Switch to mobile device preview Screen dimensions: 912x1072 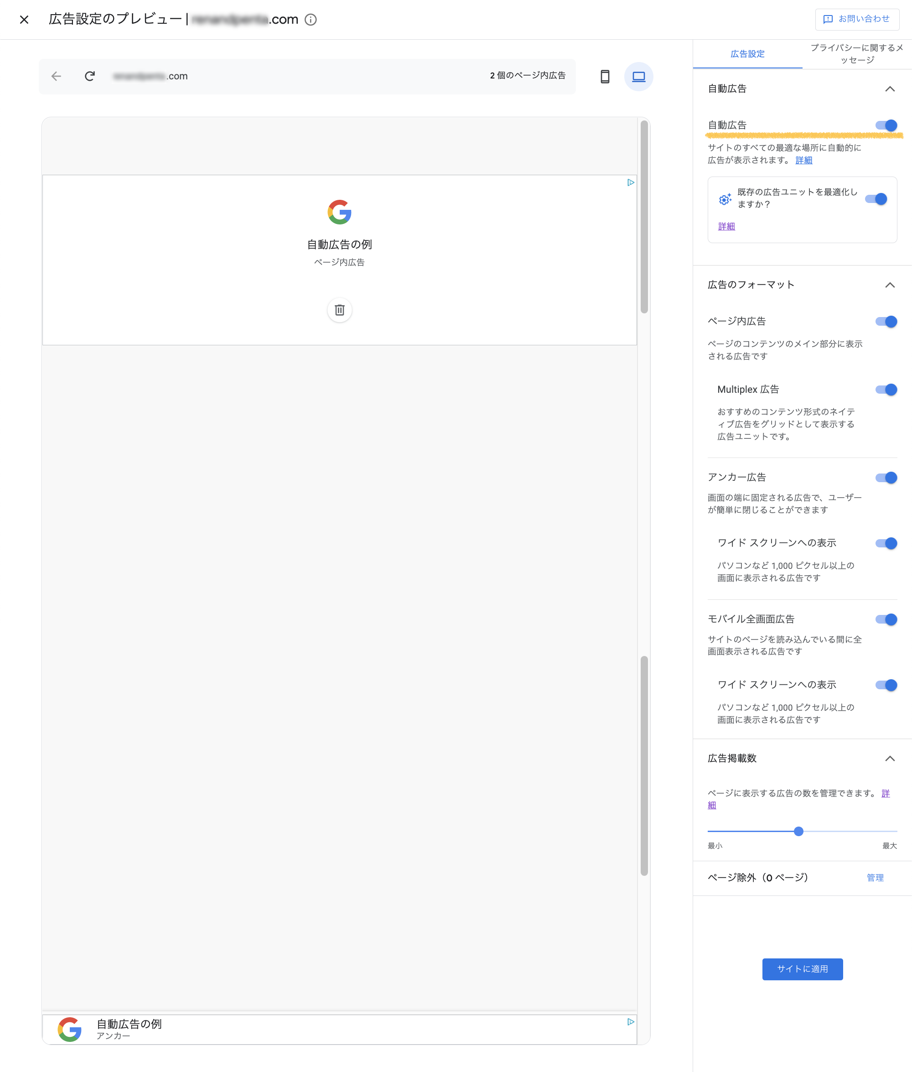605,77
